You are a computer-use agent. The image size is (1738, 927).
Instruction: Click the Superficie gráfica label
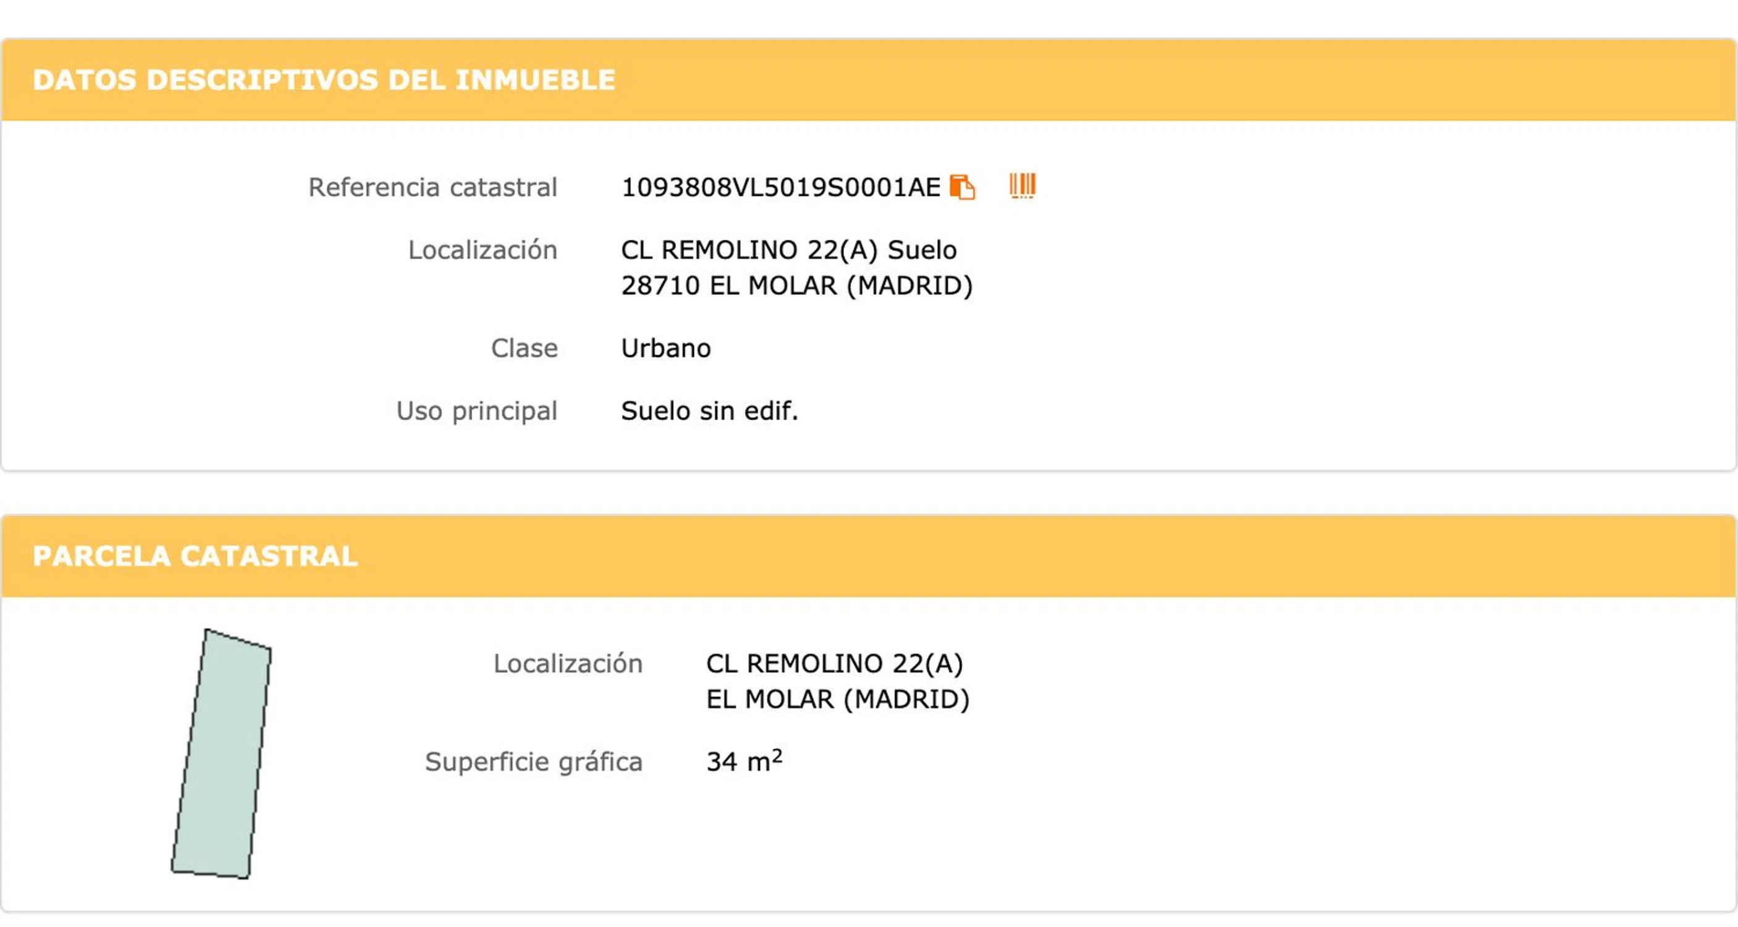tap(533, 762)
